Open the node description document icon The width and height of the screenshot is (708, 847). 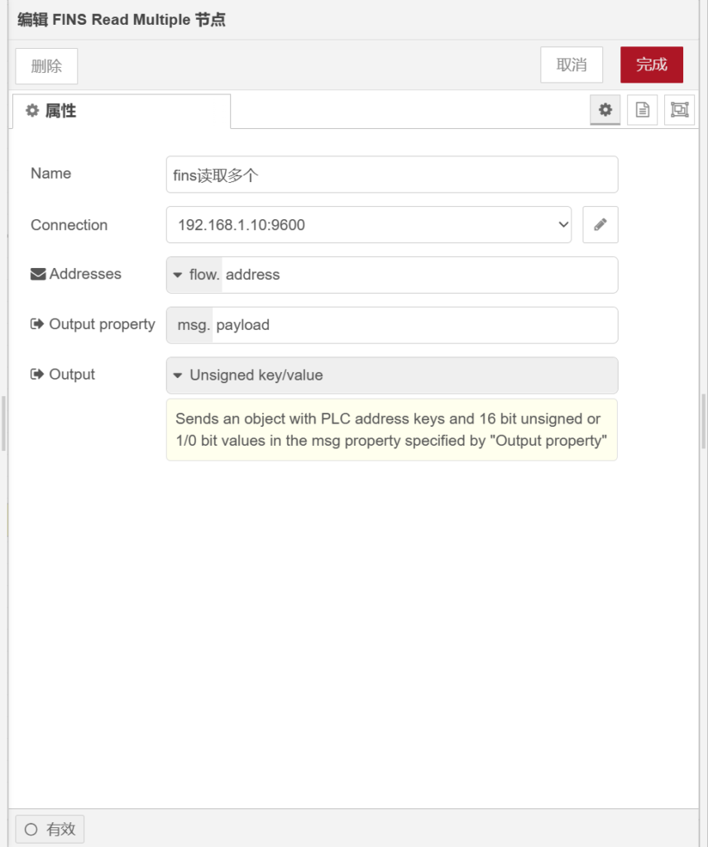click(643, 110)
